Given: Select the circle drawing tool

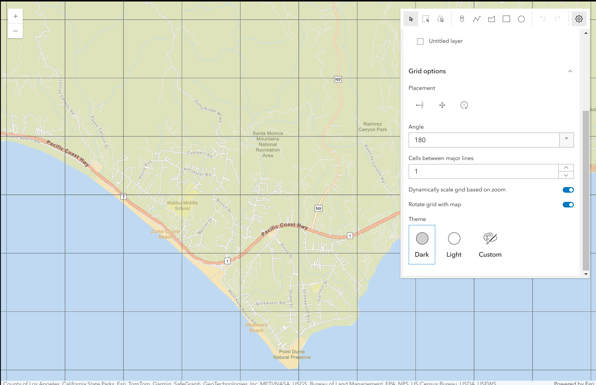Looking at the screenshot, I should (x=521, y=19).
